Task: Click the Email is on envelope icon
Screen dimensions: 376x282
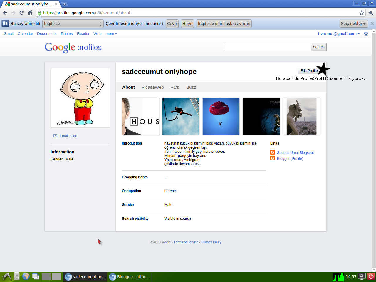Action: tap(55, 136)
